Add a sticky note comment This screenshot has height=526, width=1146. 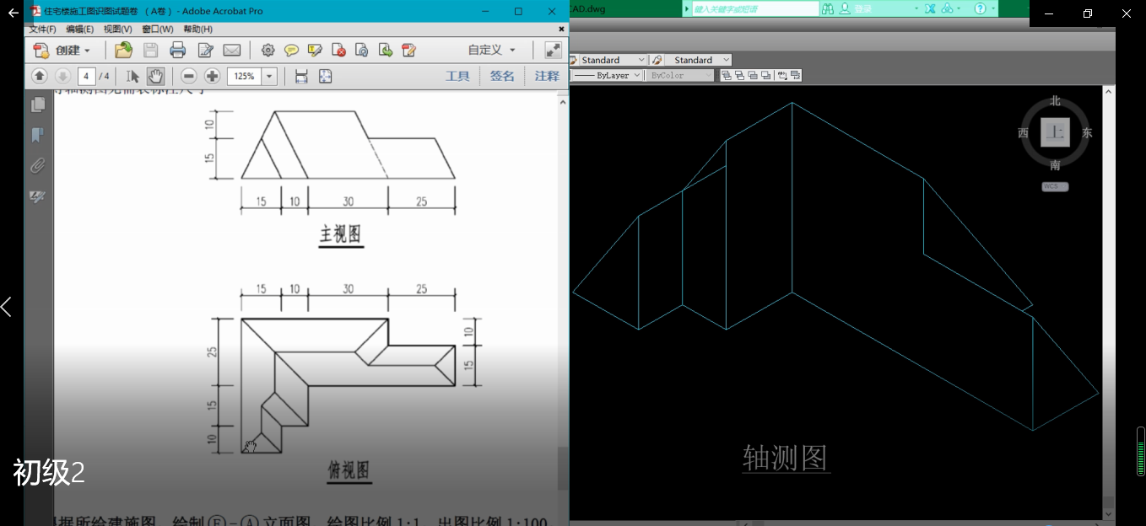point(291,51)
